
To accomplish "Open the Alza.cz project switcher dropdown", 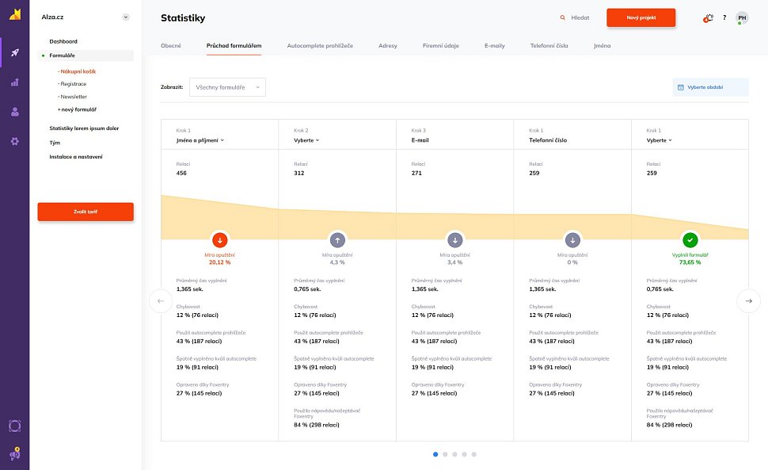I will point(126,17).
